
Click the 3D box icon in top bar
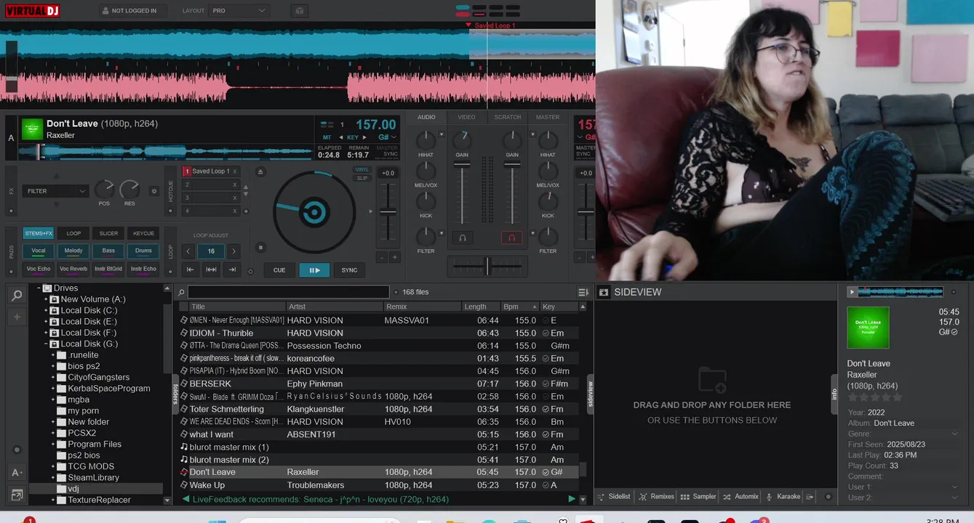click(x=299, y=11)
